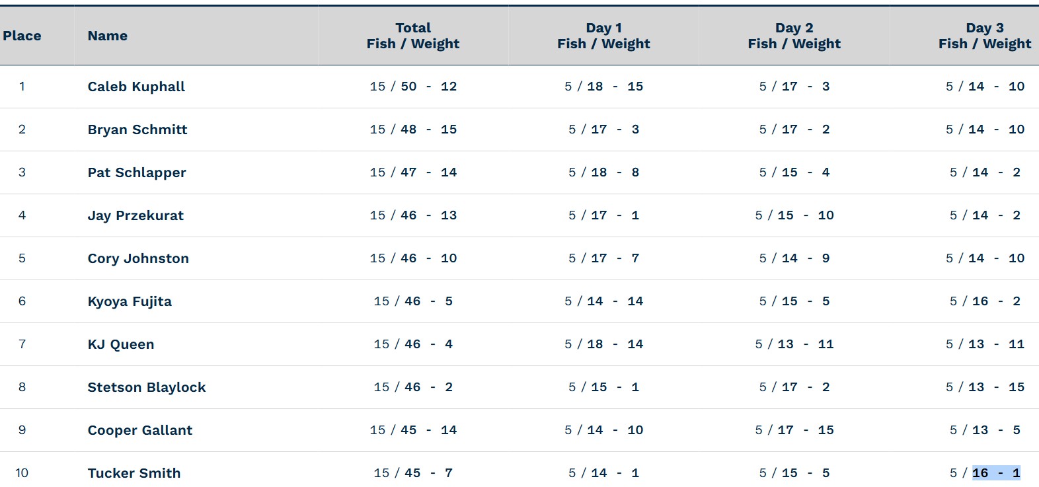Select Stetson Blaylock's name
Viewport: 1039px width, 487px height.
tap(147, 387)
